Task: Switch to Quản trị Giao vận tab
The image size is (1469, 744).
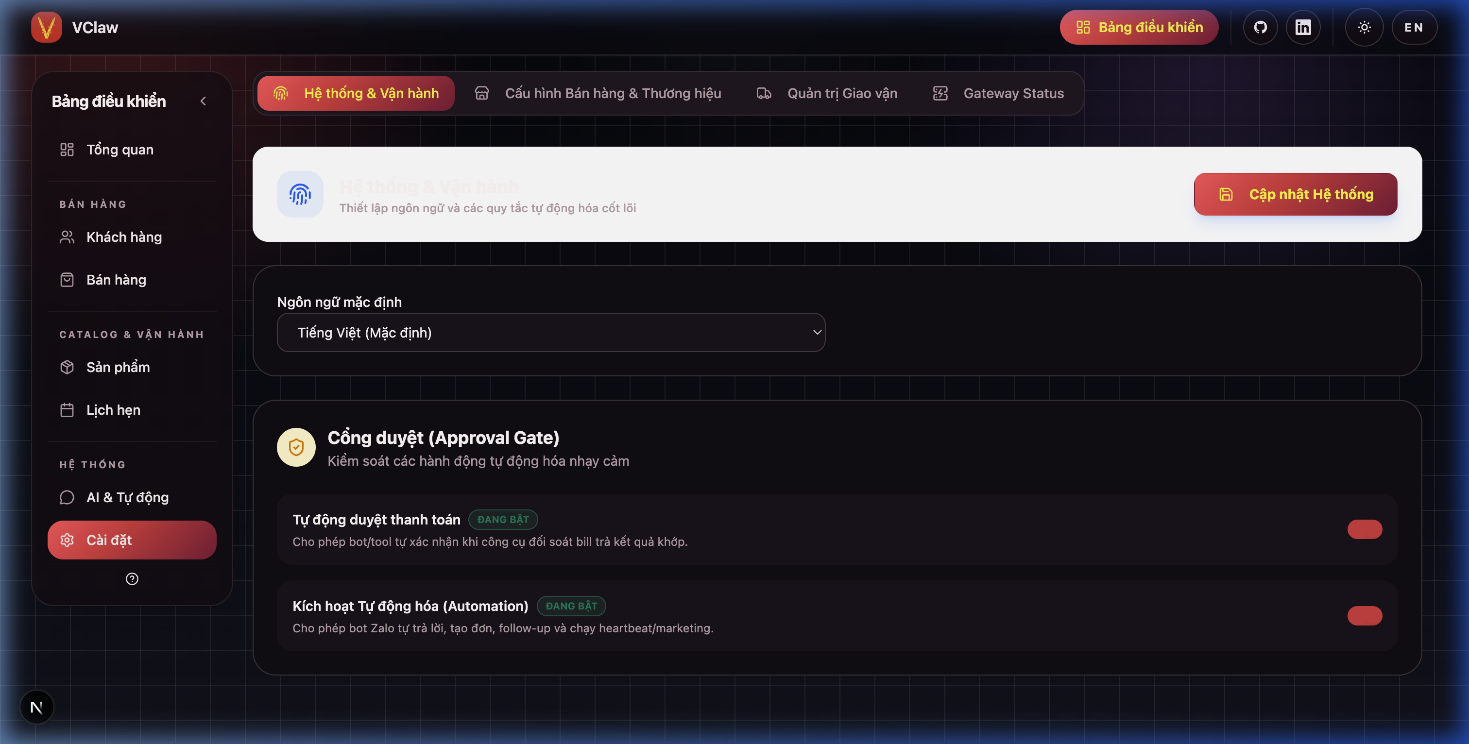Action: click(827, 94)
